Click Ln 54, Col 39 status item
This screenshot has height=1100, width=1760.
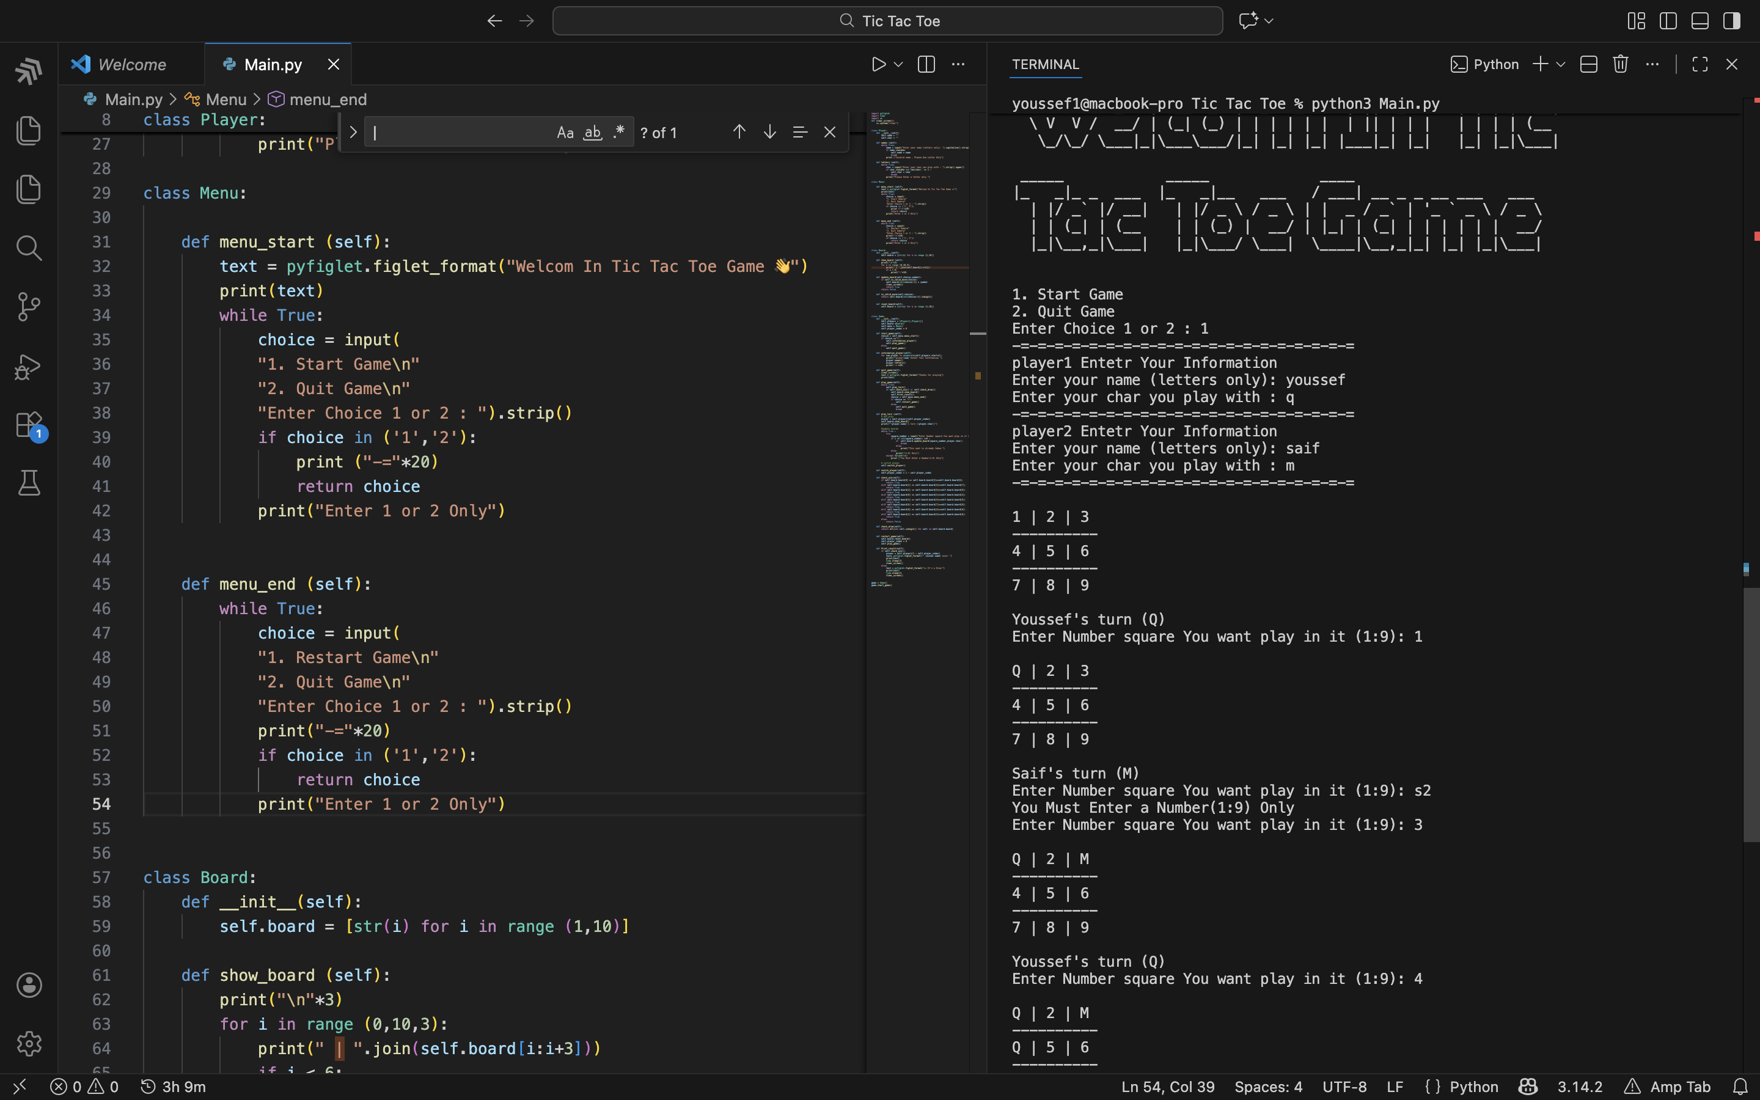pos(1167,1087)
